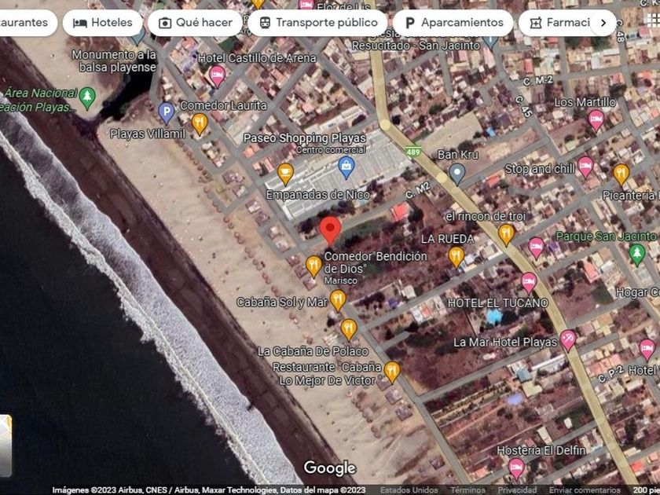Click the Monumento a la balsa playense label
The image size is (660, 495).
pyautogui.click(x=114, y=61)
